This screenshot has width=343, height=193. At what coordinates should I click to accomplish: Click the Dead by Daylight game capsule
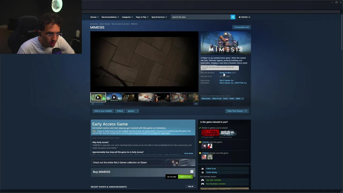click(228, 133)
